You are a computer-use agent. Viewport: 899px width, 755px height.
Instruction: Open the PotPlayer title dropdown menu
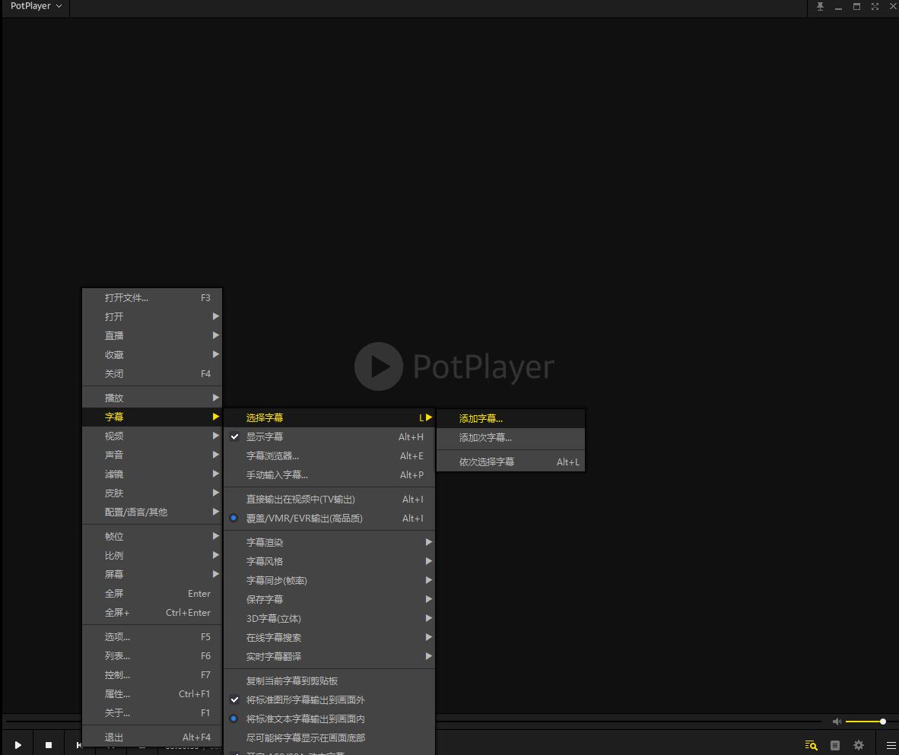(x=36, y=6)
